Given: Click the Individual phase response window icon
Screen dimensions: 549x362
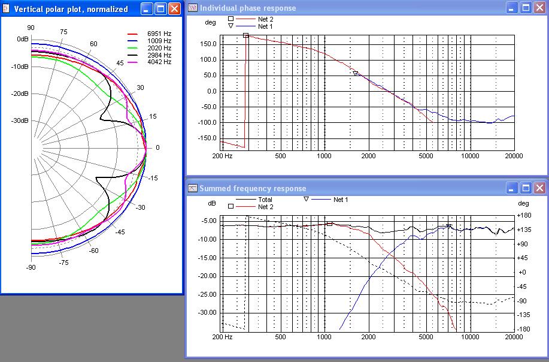Looking at the screenshot, I should (193, 8).
